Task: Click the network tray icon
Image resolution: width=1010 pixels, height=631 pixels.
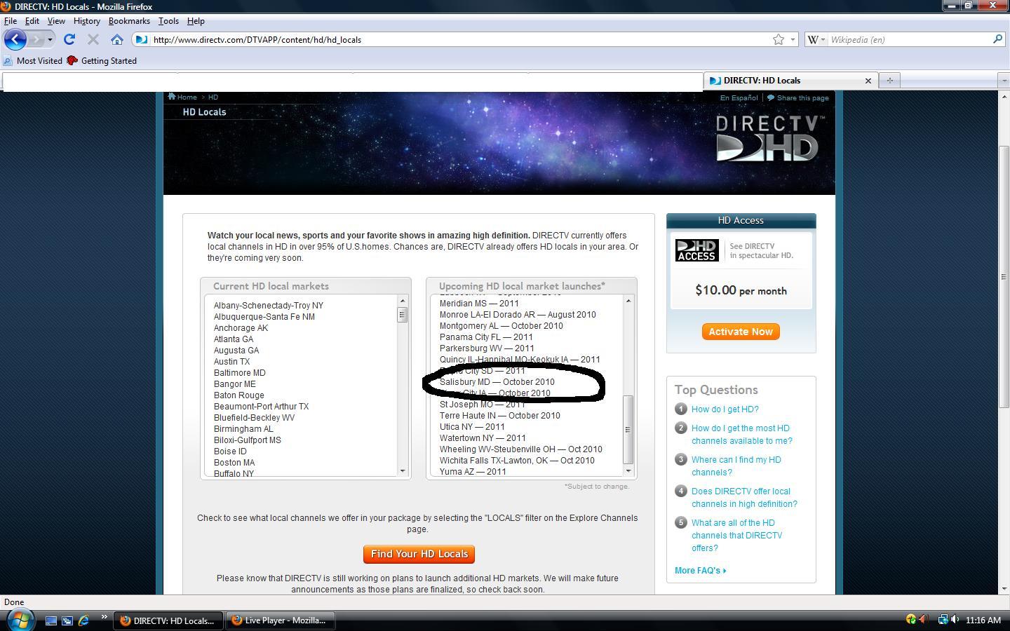Action: 943,620
